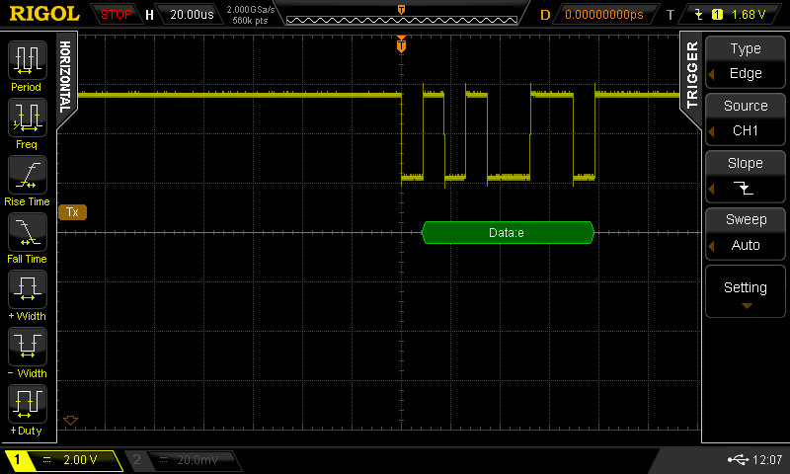Change the trigger Slope setting
This screenshot has width=790, height=474.
746,176
